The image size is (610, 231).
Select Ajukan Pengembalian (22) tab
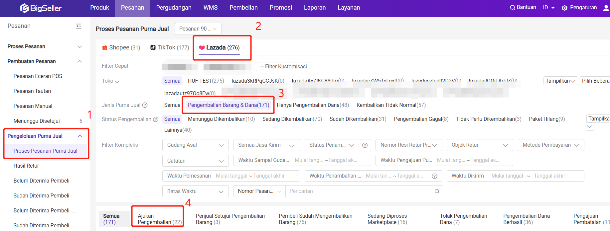coord(160,219)
